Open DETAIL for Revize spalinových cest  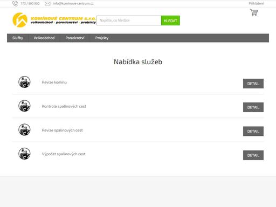[x=253, y=131]
